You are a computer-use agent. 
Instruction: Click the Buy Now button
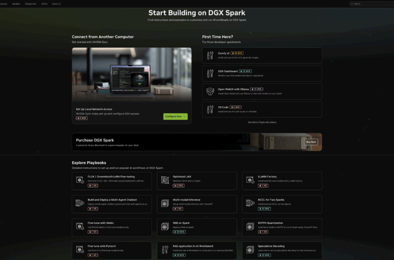click(311, 142)
